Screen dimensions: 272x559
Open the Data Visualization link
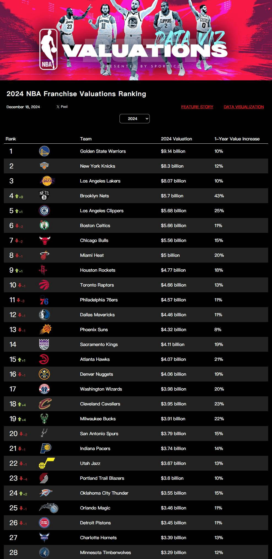tap(244, 107)
